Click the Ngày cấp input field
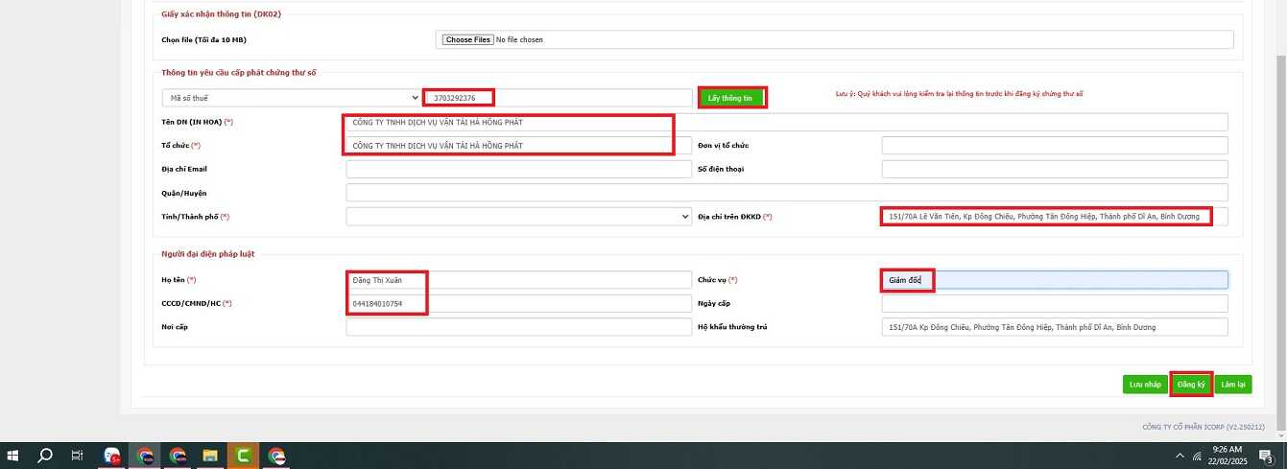 coord(1055,303)
